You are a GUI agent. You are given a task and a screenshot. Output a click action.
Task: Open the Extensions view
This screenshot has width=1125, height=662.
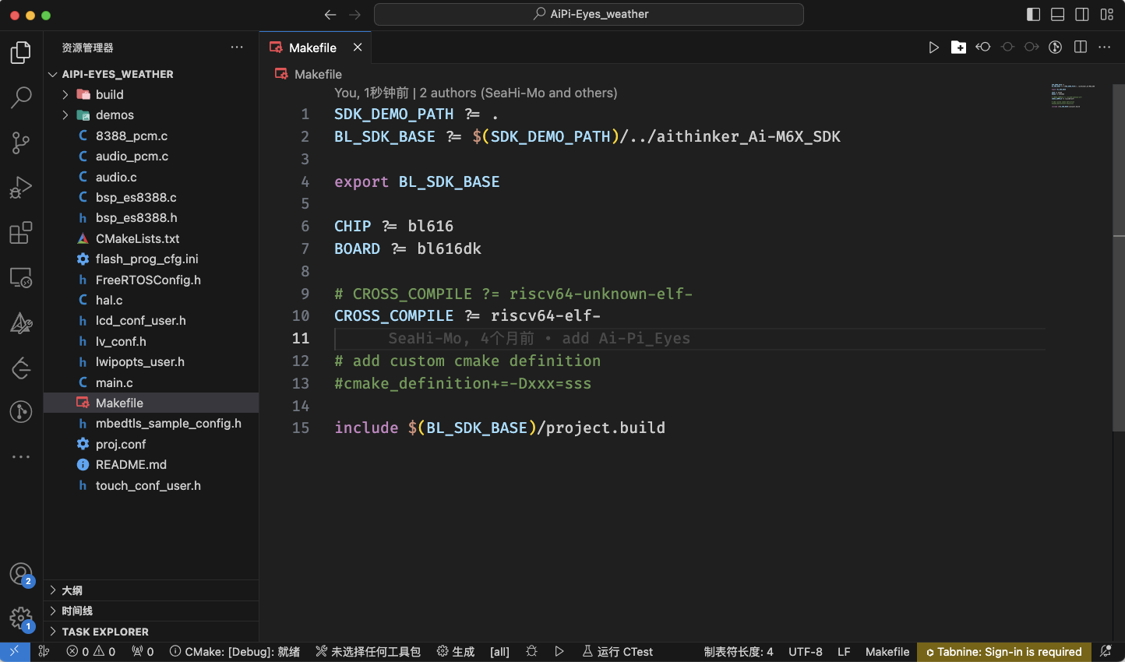coord(21,232)
